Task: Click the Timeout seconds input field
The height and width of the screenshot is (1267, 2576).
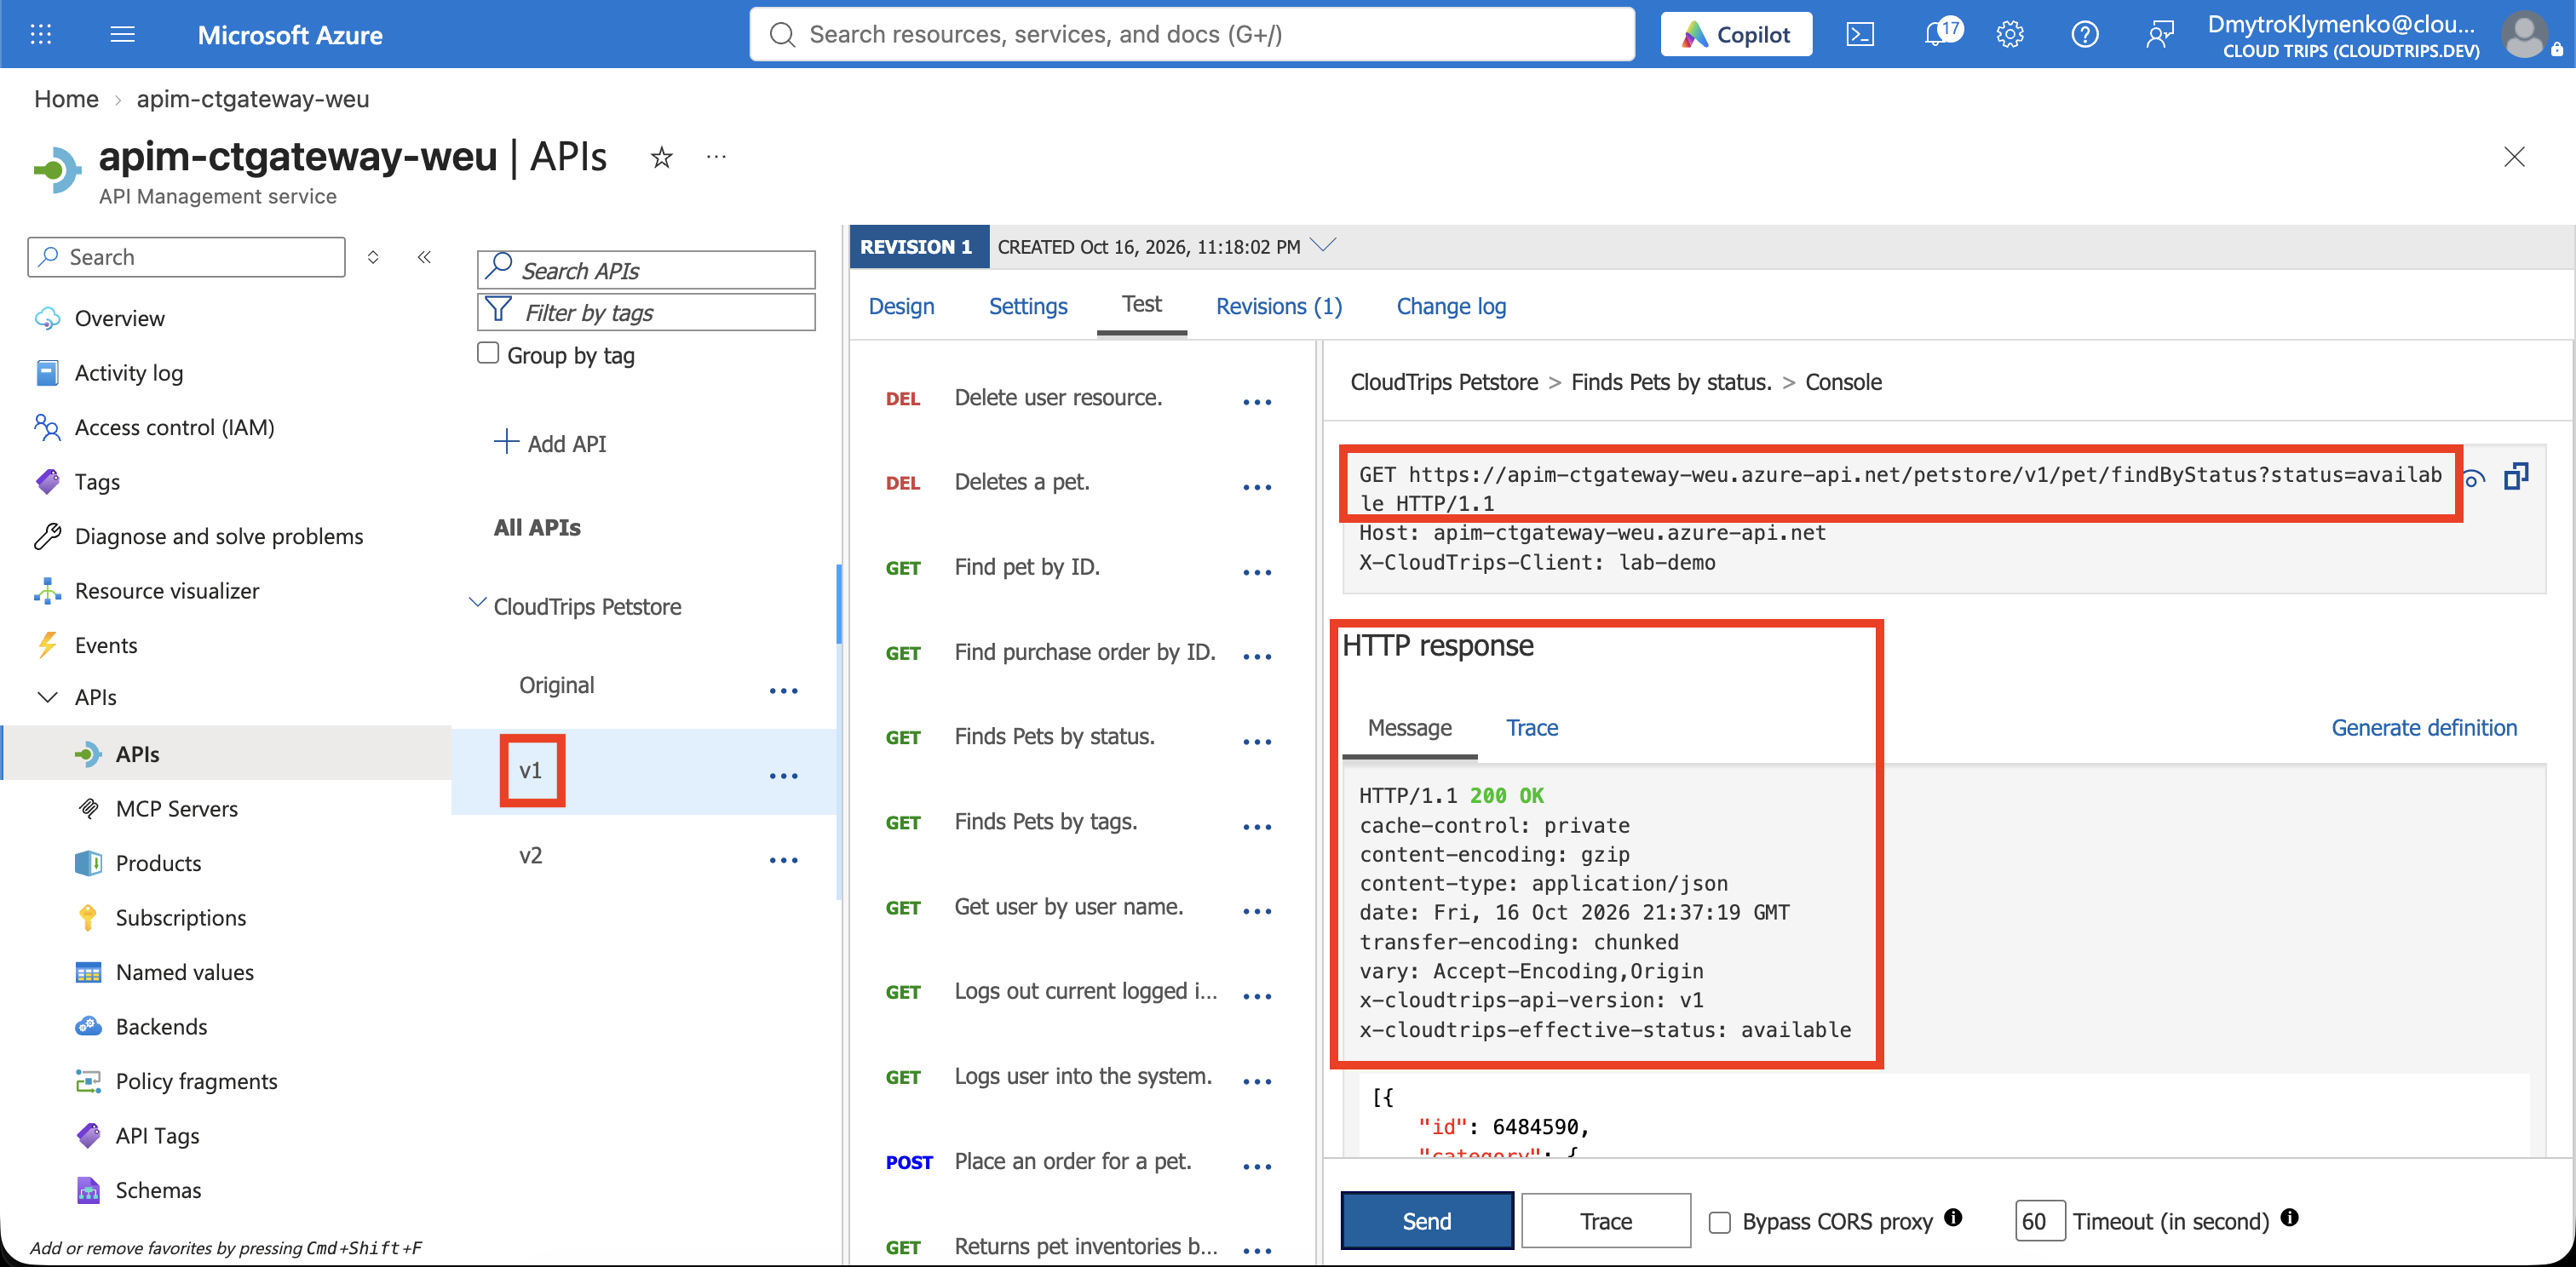Action: click(x=2040, y=1221)
